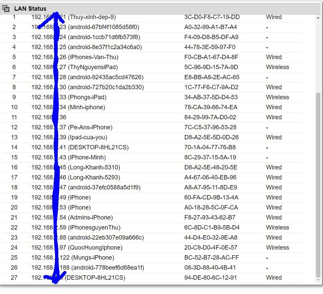
Task: Click Wireless in the QuocHuongIphone row
Action: point(278,247)
